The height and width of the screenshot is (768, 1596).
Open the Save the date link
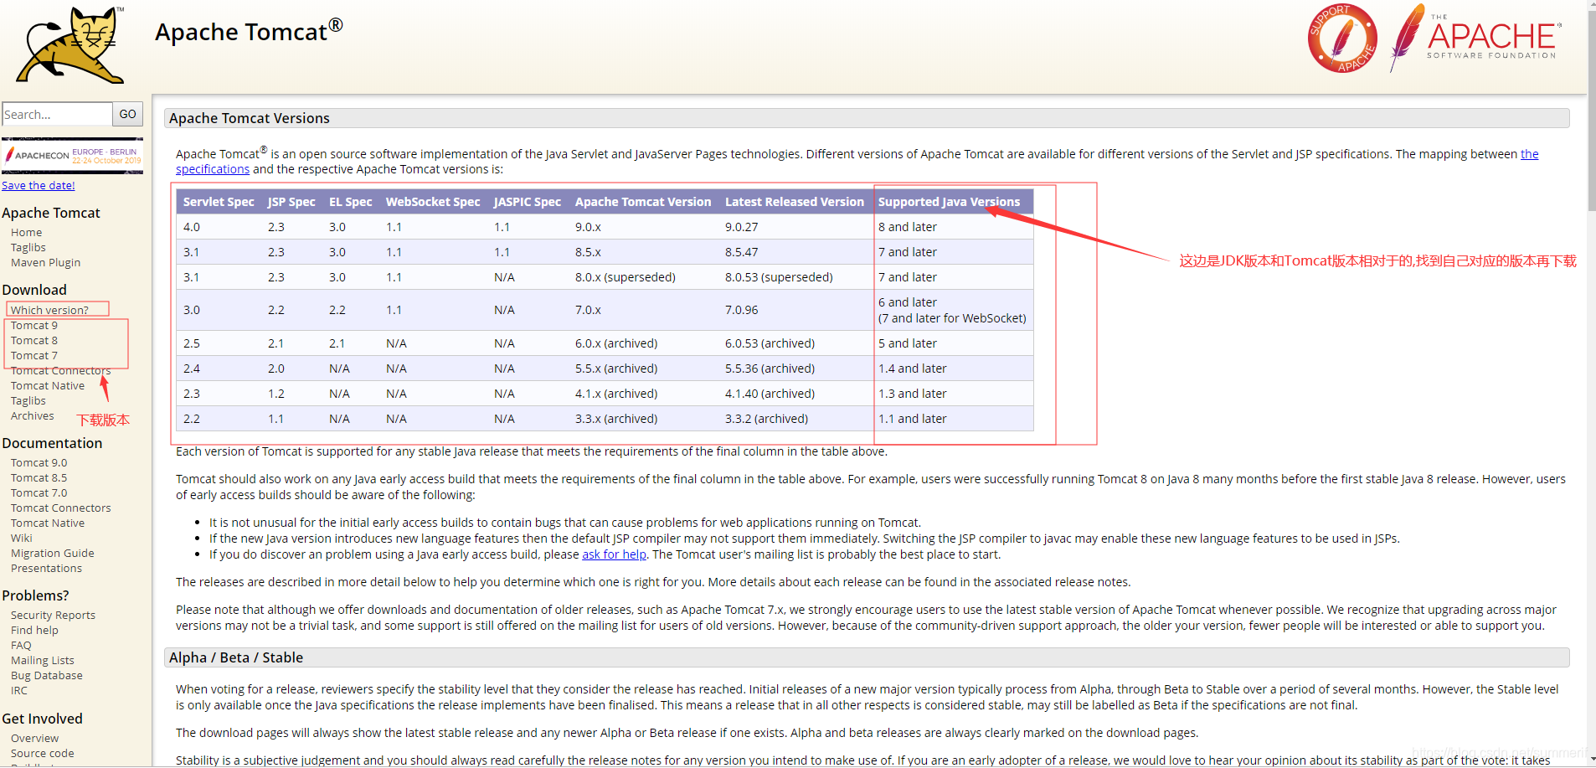pos(39,186)
